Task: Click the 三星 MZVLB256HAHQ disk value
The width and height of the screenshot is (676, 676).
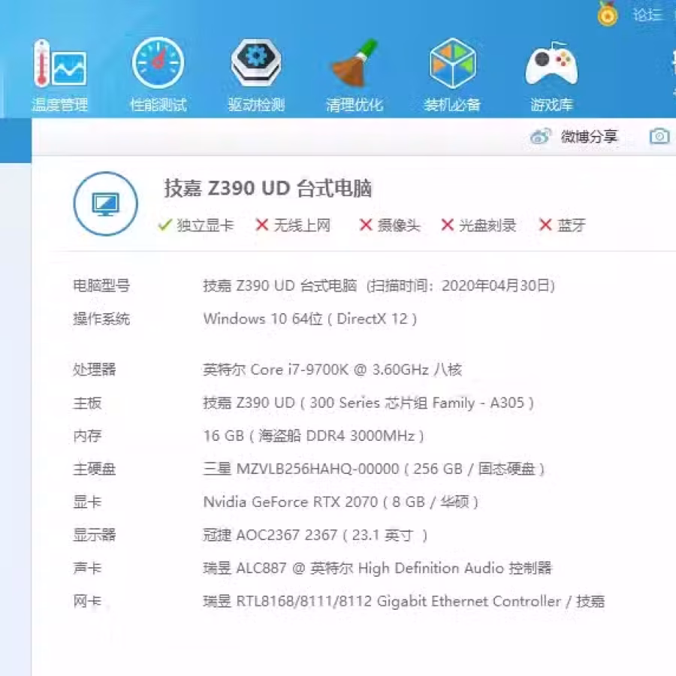Action: [374, 469]
